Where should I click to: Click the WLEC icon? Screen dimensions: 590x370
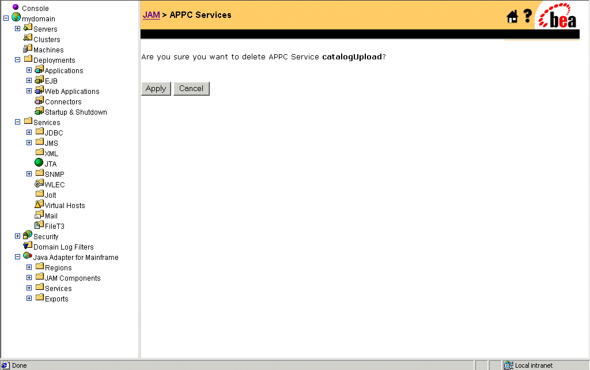39,183
